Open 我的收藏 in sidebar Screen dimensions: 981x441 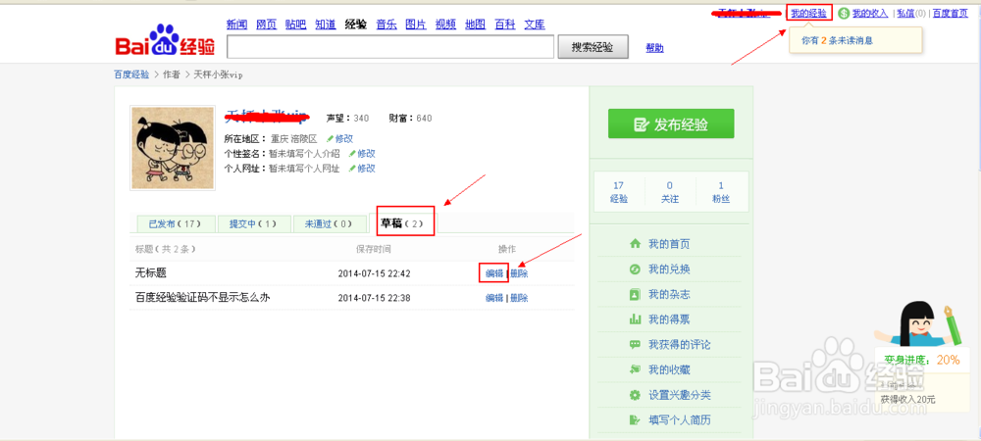[669, 369]
